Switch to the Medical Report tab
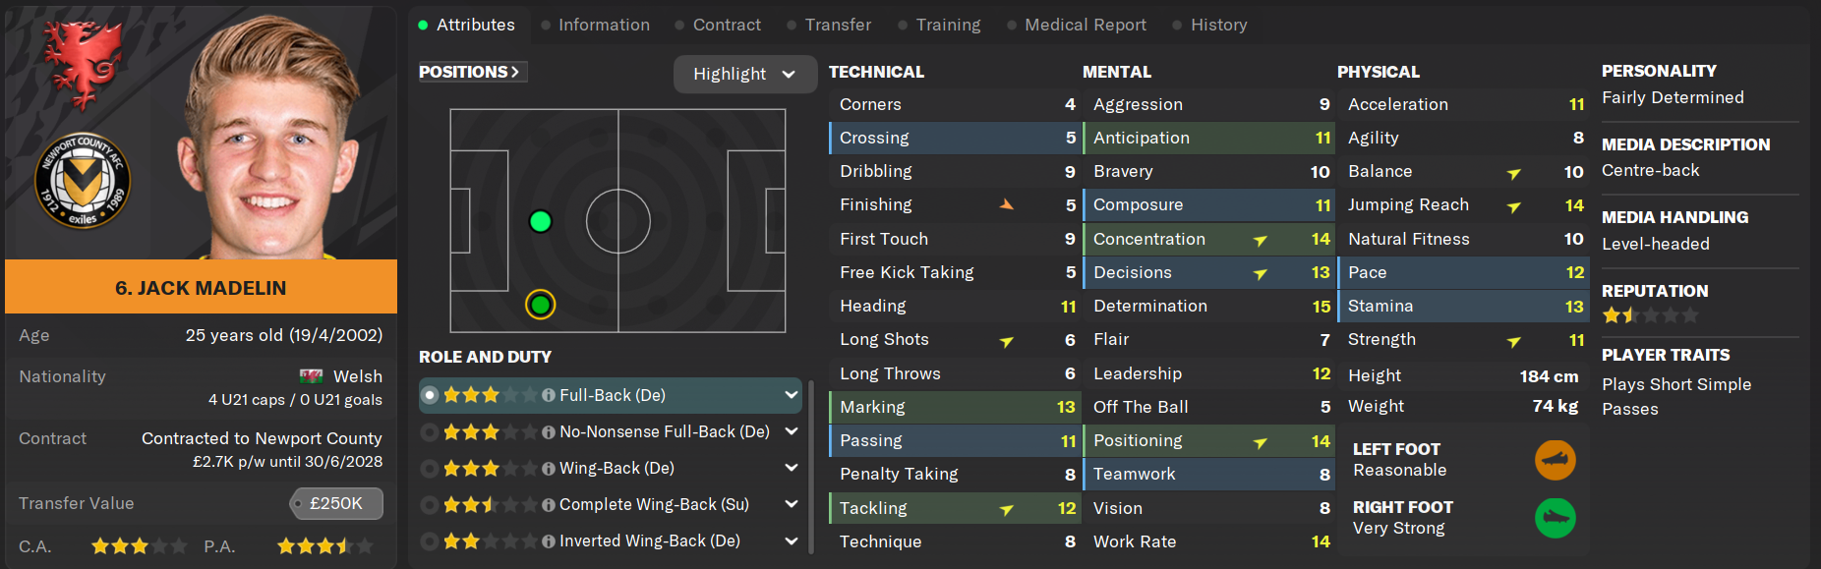Viewport: 1821px width, 569px height. coord(1085,25)
